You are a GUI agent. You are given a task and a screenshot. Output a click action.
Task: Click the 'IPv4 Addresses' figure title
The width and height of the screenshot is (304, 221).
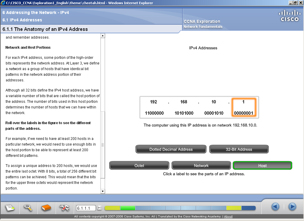point(203,48)
